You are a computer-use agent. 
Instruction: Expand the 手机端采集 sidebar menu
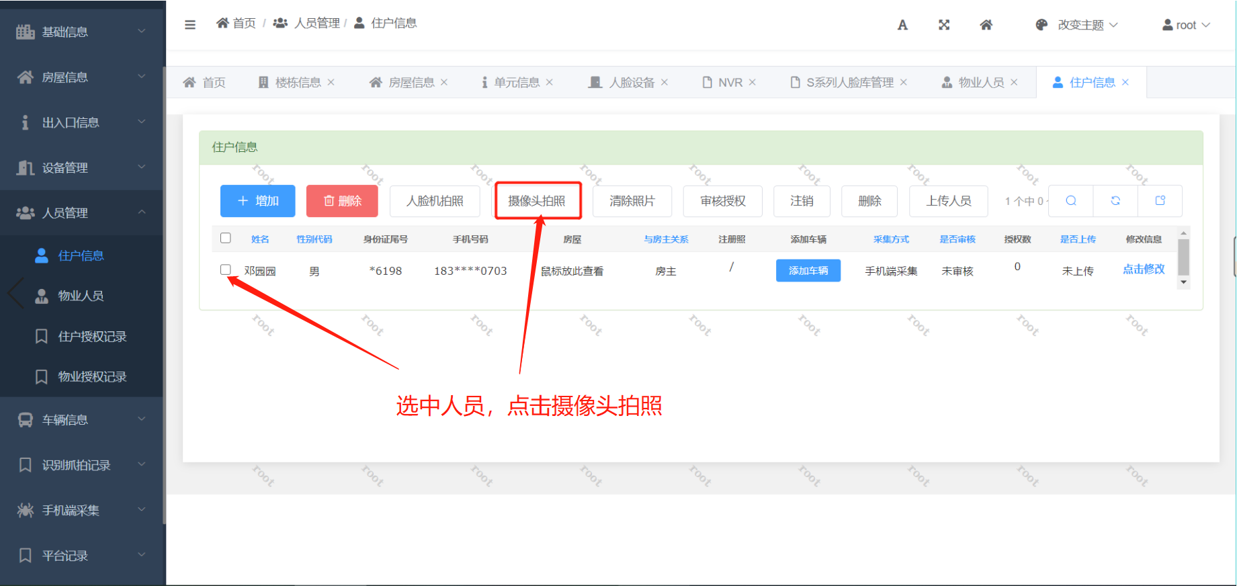(81, 511)
